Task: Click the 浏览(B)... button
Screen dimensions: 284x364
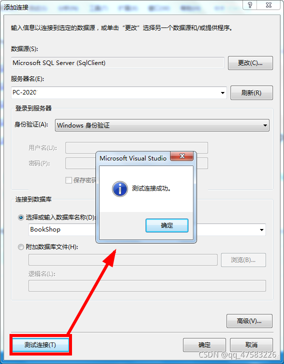Action: [243, 260]
